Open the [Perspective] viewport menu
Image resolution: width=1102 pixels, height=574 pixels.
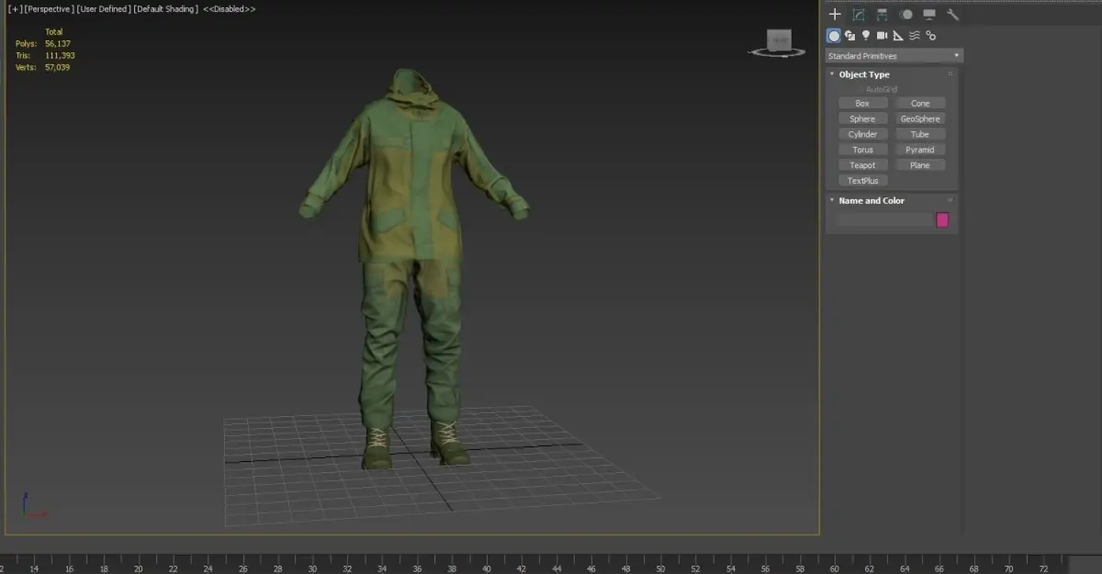(50, 8)
